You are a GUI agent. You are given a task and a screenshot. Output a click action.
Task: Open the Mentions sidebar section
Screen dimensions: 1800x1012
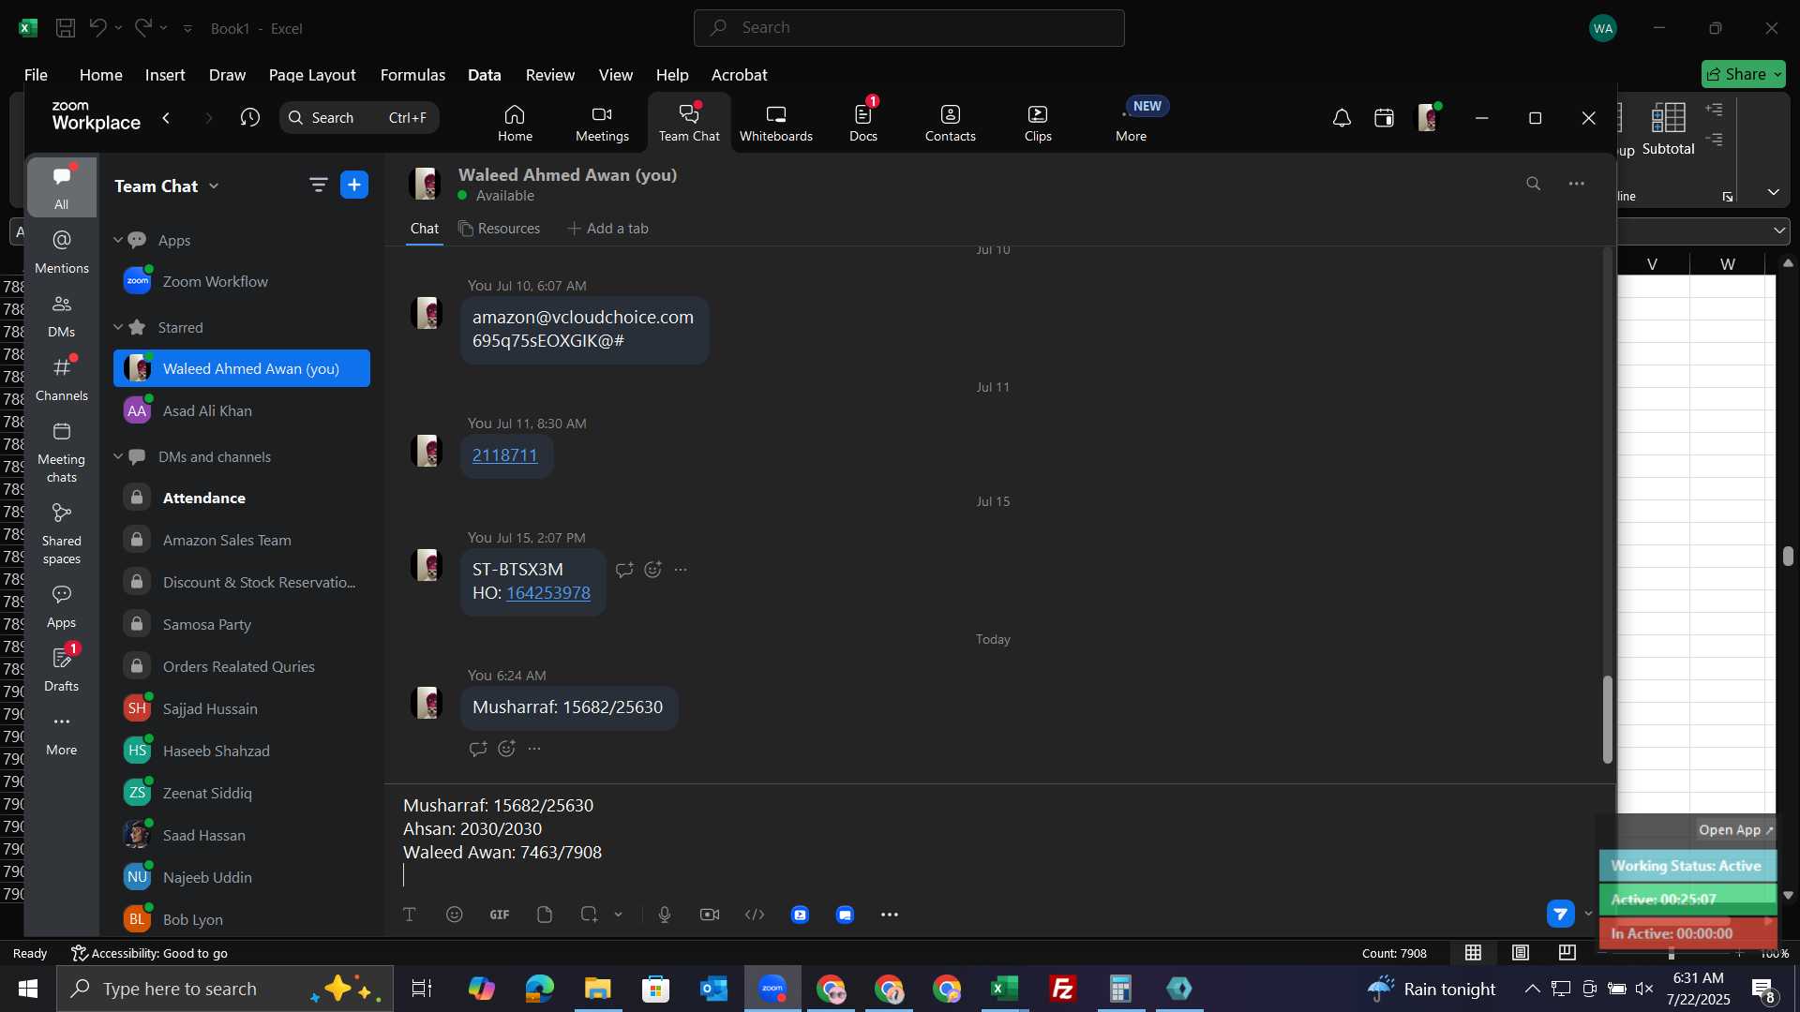click(x=62, y=252)
